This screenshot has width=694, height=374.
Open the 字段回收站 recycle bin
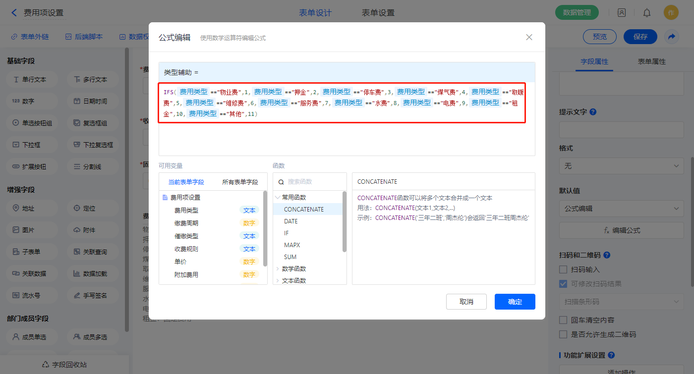[64, 365]
